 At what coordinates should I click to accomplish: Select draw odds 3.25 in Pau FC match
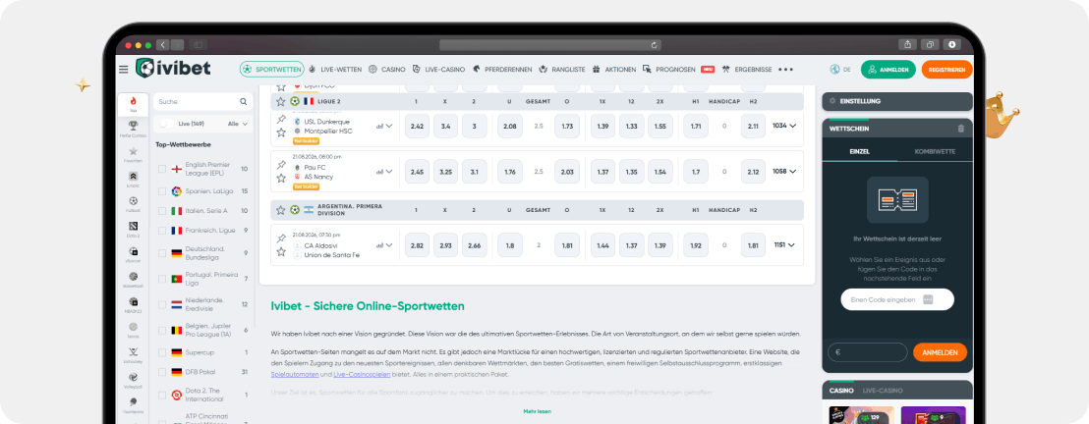[x=446, y=172]
